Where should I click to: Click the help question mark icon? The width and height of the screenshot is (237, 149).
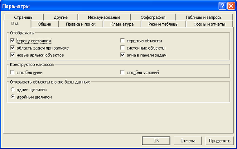(222, 6)
